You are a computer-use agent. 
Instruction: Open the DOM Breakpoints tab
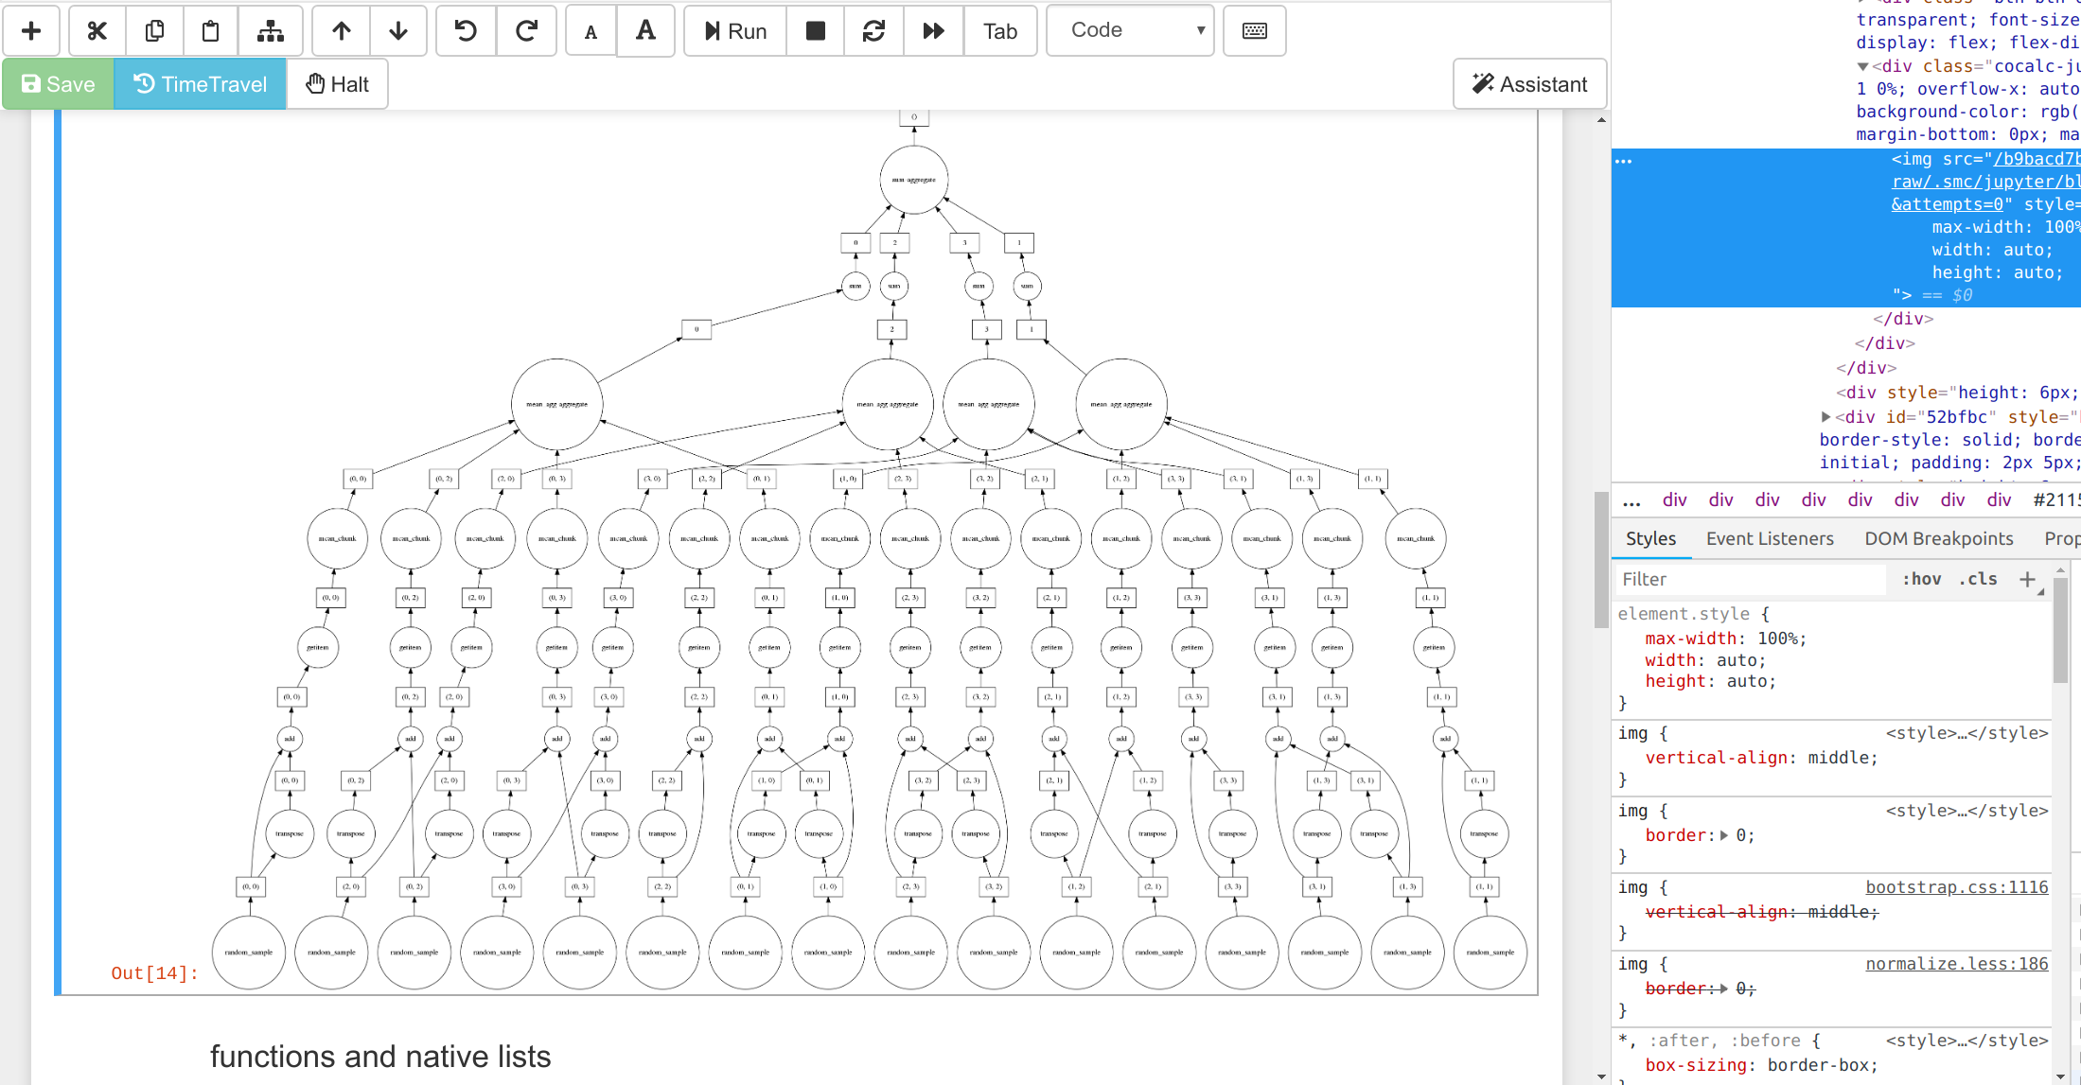(1938, 538)
